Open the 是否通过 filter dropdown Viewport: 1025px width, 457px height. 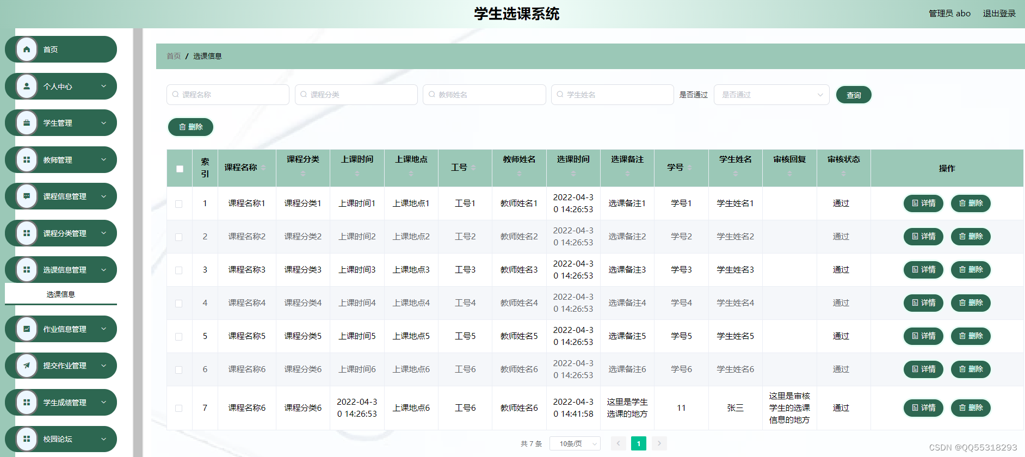(771, 95)
